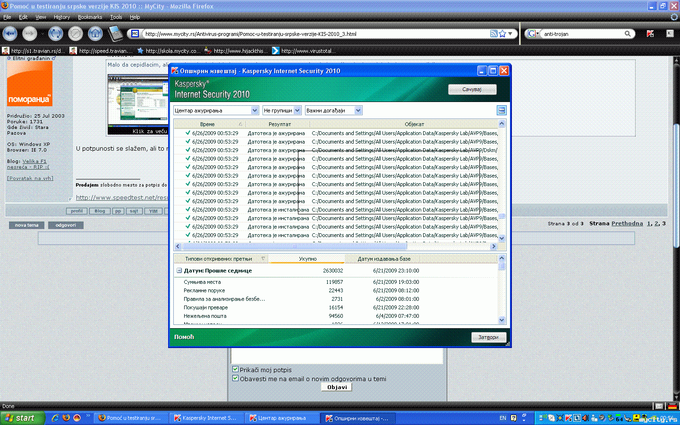Launch Firefox from quick launch
The width and height of the screenshot is (680, 425).
click(66, 418)
